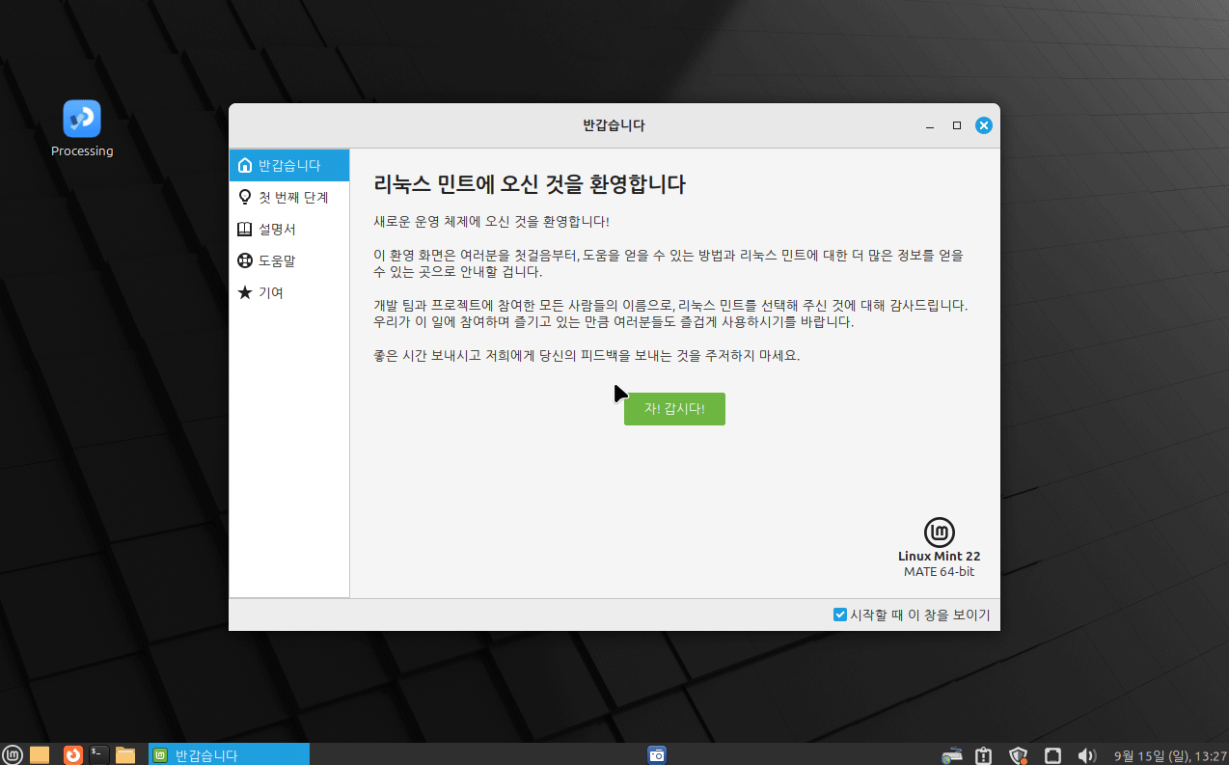
Task: Click the Linux Mint 22 label
Action: click(939, 556)
